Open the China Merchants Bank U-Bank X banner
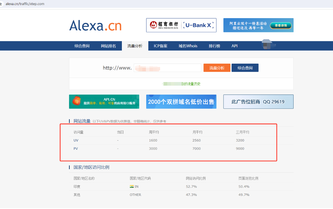 181,25
